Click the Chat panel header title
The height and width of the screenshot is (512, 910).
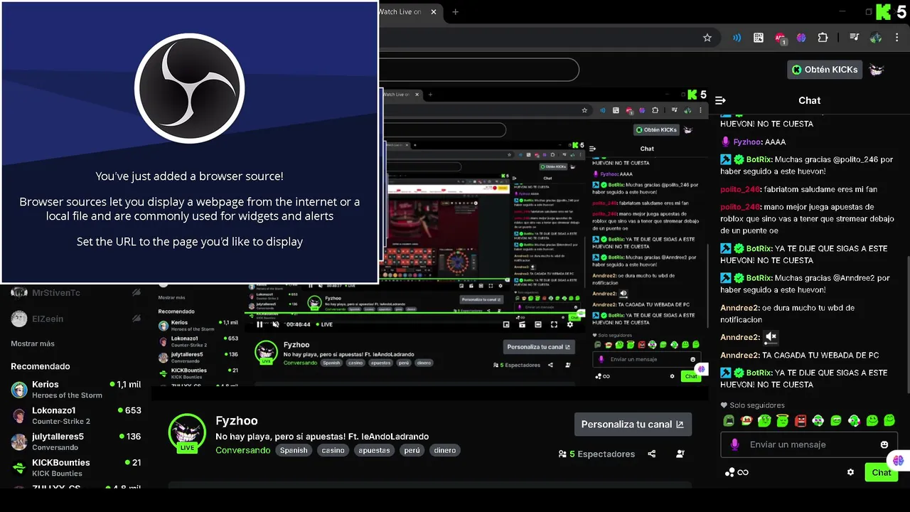tap(809, 101)
